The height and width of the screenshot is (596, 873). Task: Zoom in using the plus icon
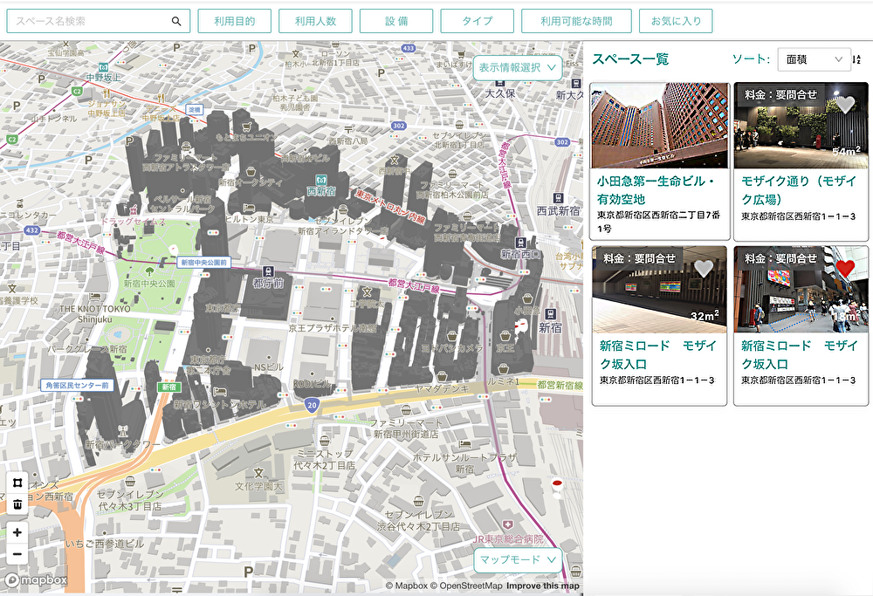[x=17, y=531]
